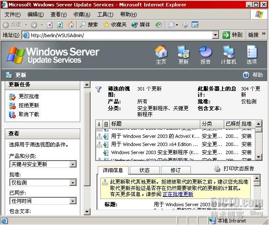Viewport: 269px width, 225px height.
Task: Click the mail envelope toolbar icon
Action: click(x=172, y=25)
